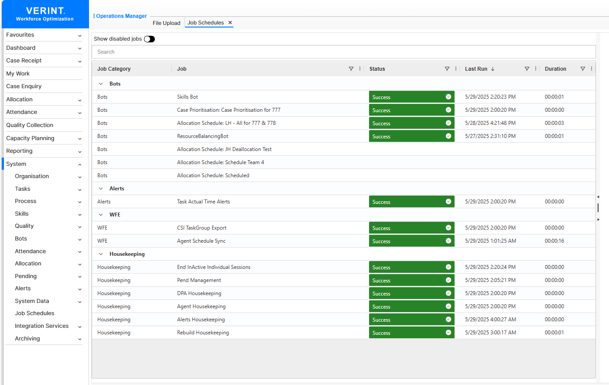Open the Duration column options menu
The image size is (609, 385).
click(x=592, y=69)
